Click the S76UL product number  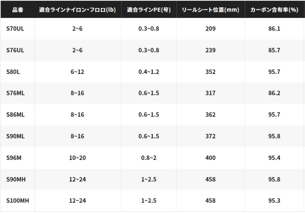(x=15, y=50)
